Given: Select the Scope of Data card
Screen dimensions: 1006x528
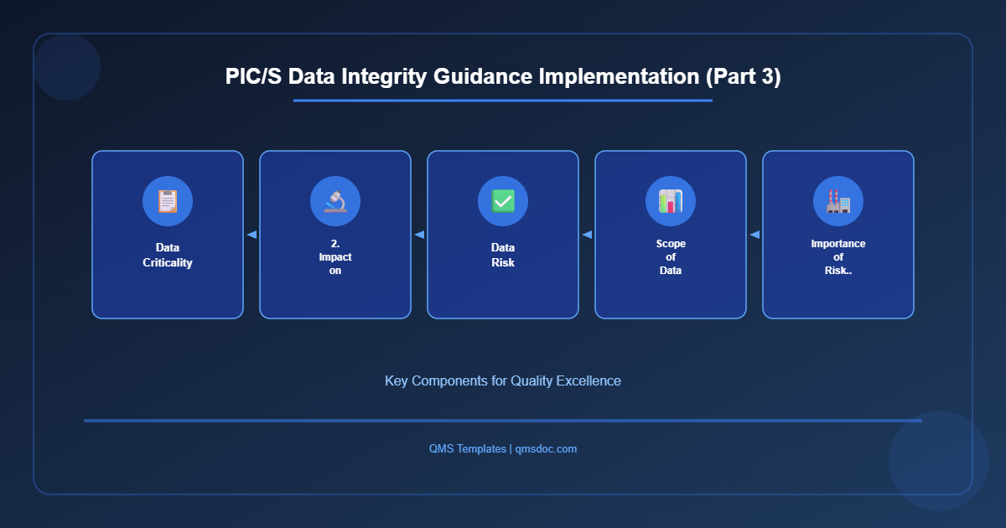Looking at the screenshot, I should [670, 235].
